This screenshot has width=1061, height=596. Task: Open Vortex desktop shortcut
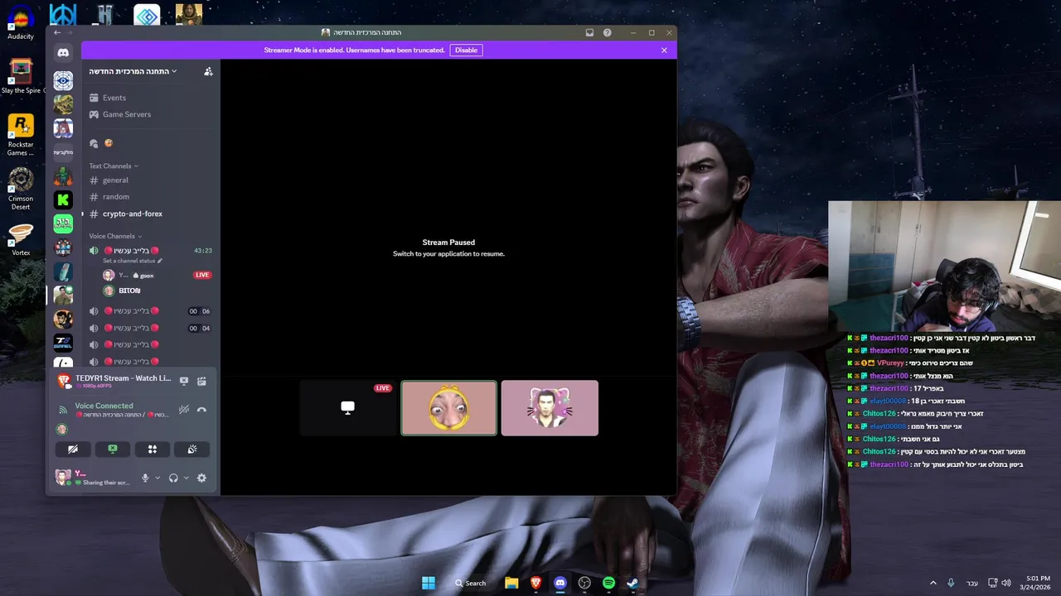(x=21, y=239)
